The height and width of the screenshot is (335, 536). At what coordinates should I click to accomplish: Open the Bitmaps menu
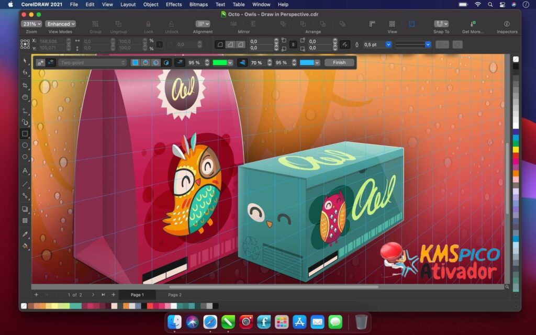pos(198,4)
